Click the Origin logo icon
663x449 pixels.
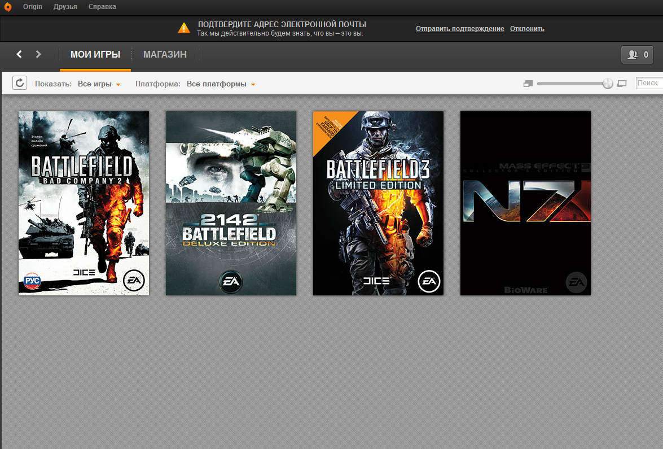point(7,6)
